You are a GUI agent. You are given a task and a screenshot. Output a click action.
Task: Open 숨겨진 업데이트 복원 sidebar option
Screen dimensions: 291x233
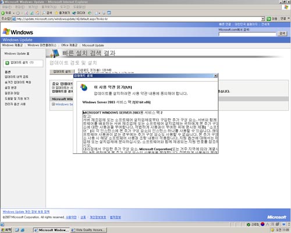tap(18, 82)
